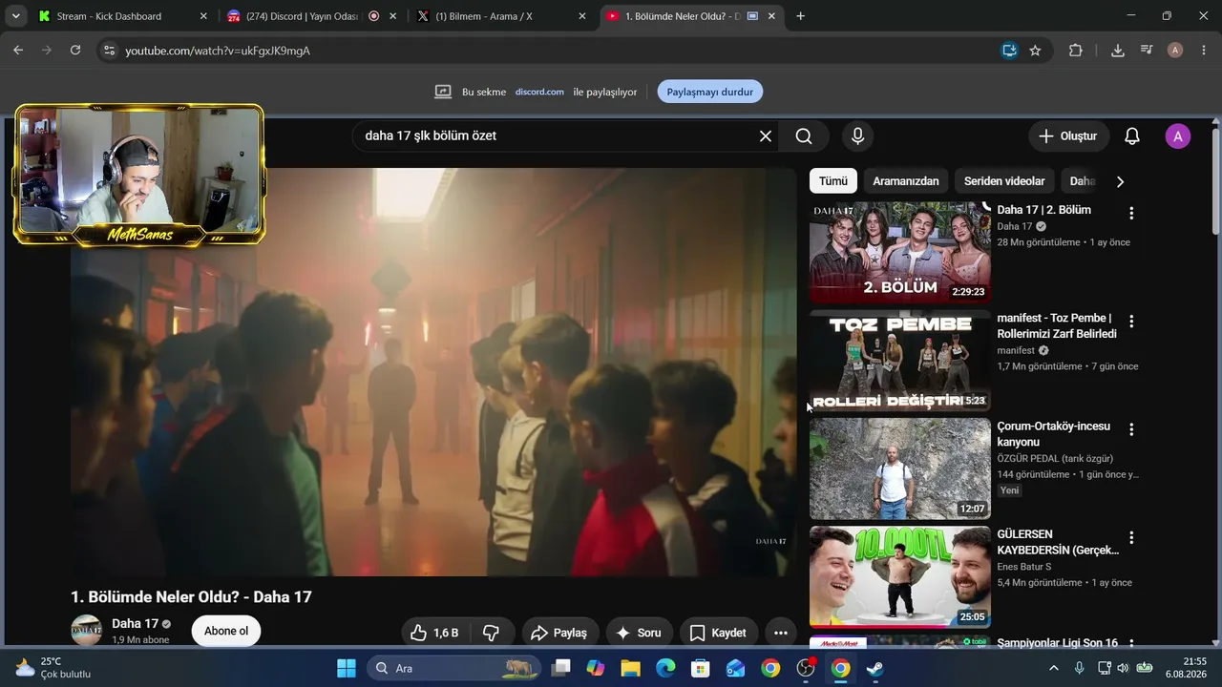Open the site information icon in address bar
The height and width of the screenshot is (687, 1222).
(109, 51)
